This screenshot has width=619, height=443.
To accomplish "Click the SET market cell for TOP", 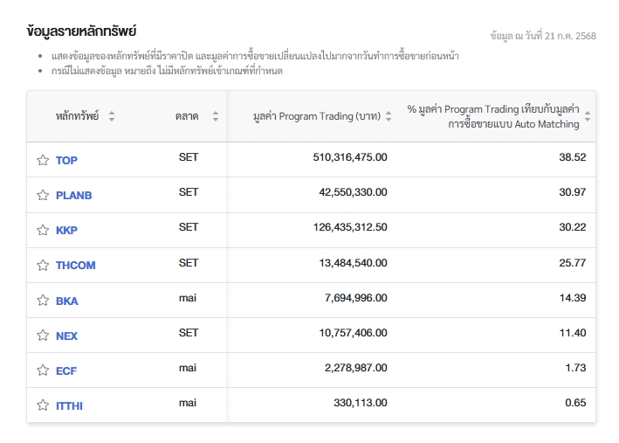I will 189,157.
